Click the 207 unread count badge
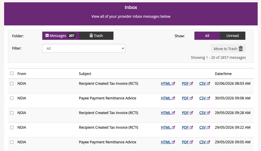Image resolution: width=261 pixels, height=151 pixels. (71, 36)
